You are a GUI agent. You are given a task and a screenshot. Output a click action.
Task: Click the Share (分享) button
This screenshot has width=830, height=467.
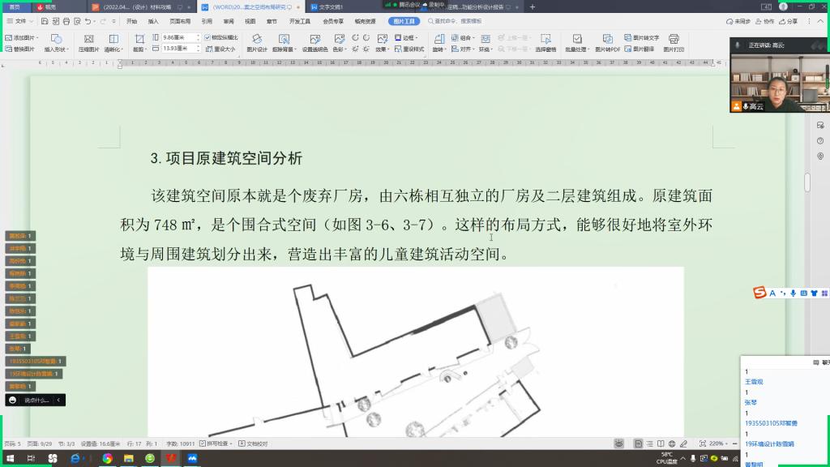click(x=788, y=21)
